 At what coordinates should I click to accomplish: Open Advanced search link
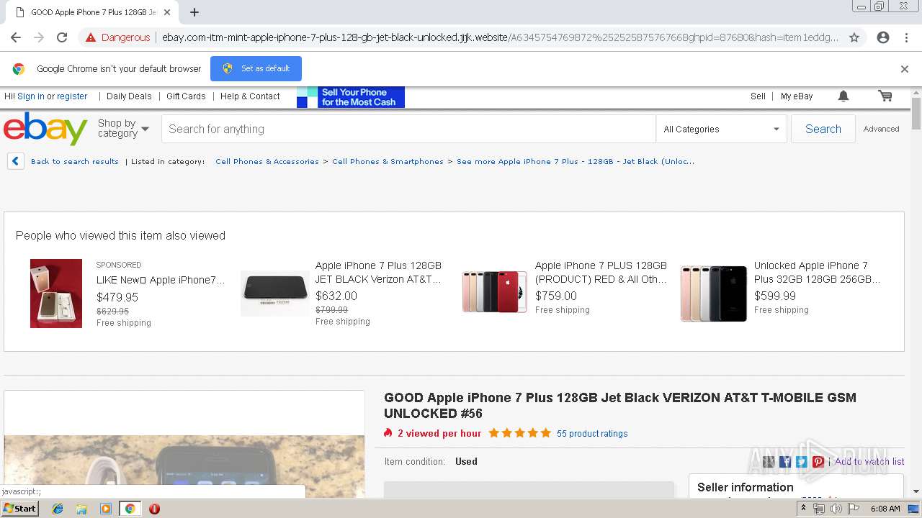click(881, 129)
